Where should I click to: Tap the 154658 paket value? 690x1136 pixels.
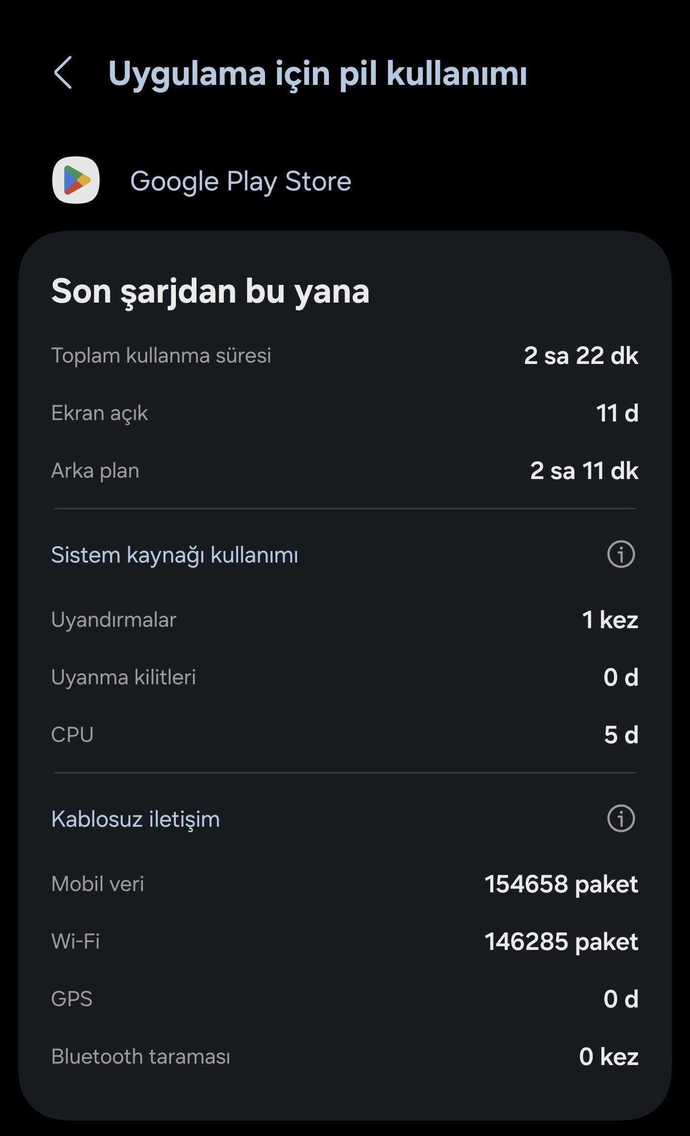[x=561, y=884]
